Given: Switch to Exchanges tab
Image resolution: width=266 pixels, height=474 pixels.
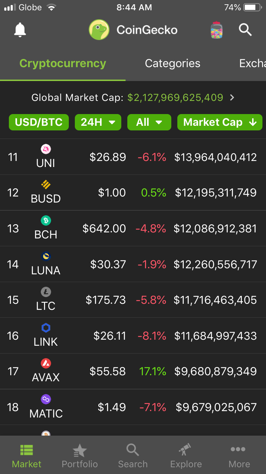Looking at the screenshot, I should pyautogui.click(x=253, y=63).
